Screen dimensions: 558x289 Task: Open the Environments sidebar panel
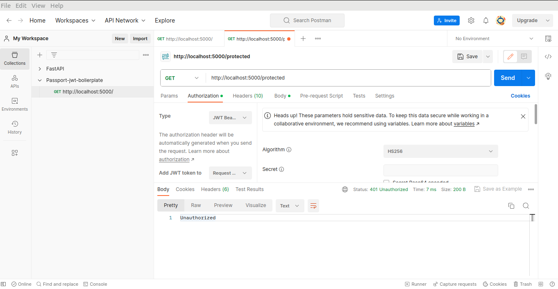(x=15, y=105)
